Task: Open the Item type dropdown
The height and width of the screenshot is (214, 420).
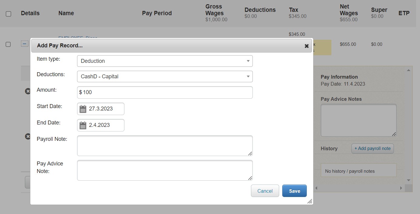Action: tap(165, 61)
